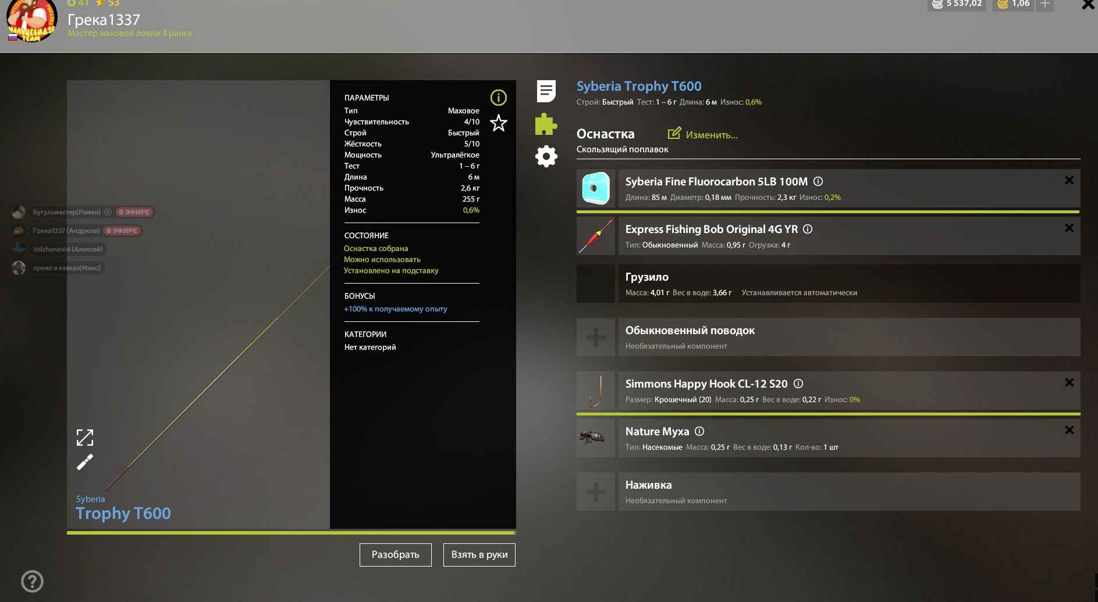Screen dimensions: 1098x602
Task: Click the Скользящий поплавок rig type
Action: tap(622, 149)
